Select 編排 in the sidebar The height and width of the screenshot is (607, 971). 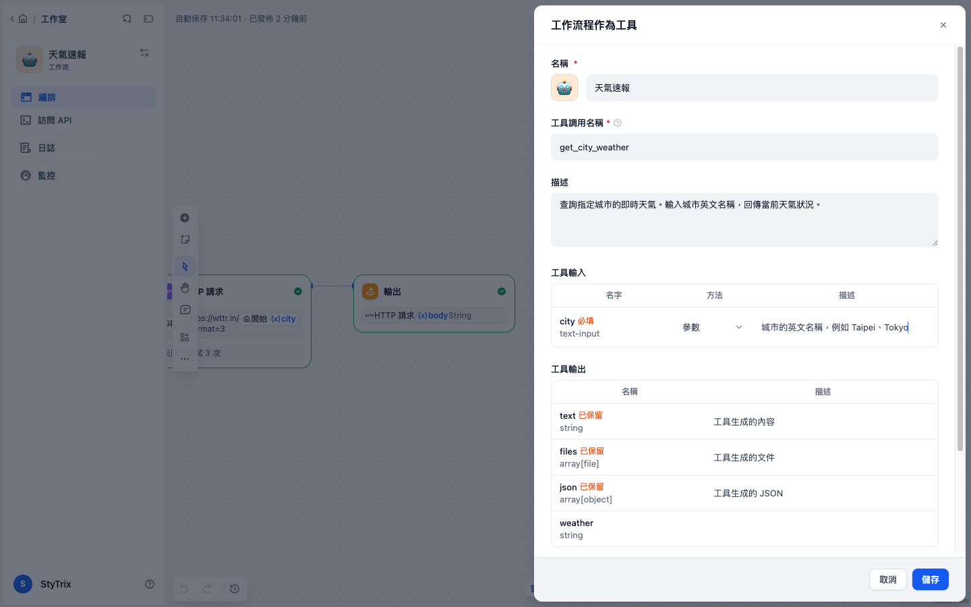click(84, 97)
